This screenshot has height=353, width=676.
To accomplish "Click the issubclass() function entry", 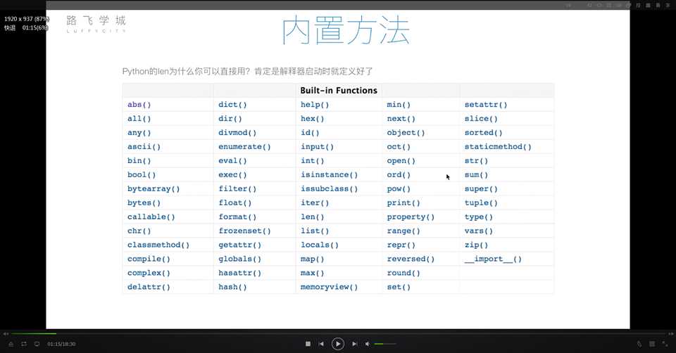I will (330, 189).
